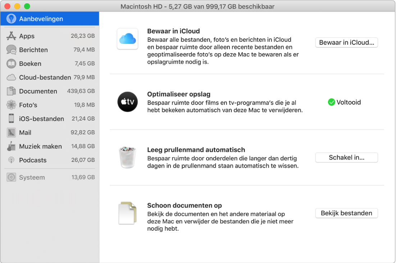The width and height of the screenshot is (396, 263).
Task: Click the Apps sidebar icon
Action: (11, 36)
